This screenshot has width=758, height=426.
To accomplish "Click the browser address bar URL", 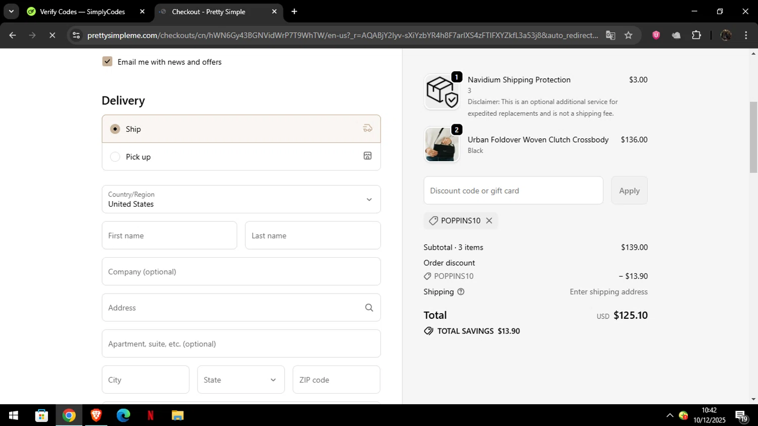I will point(343,35).
